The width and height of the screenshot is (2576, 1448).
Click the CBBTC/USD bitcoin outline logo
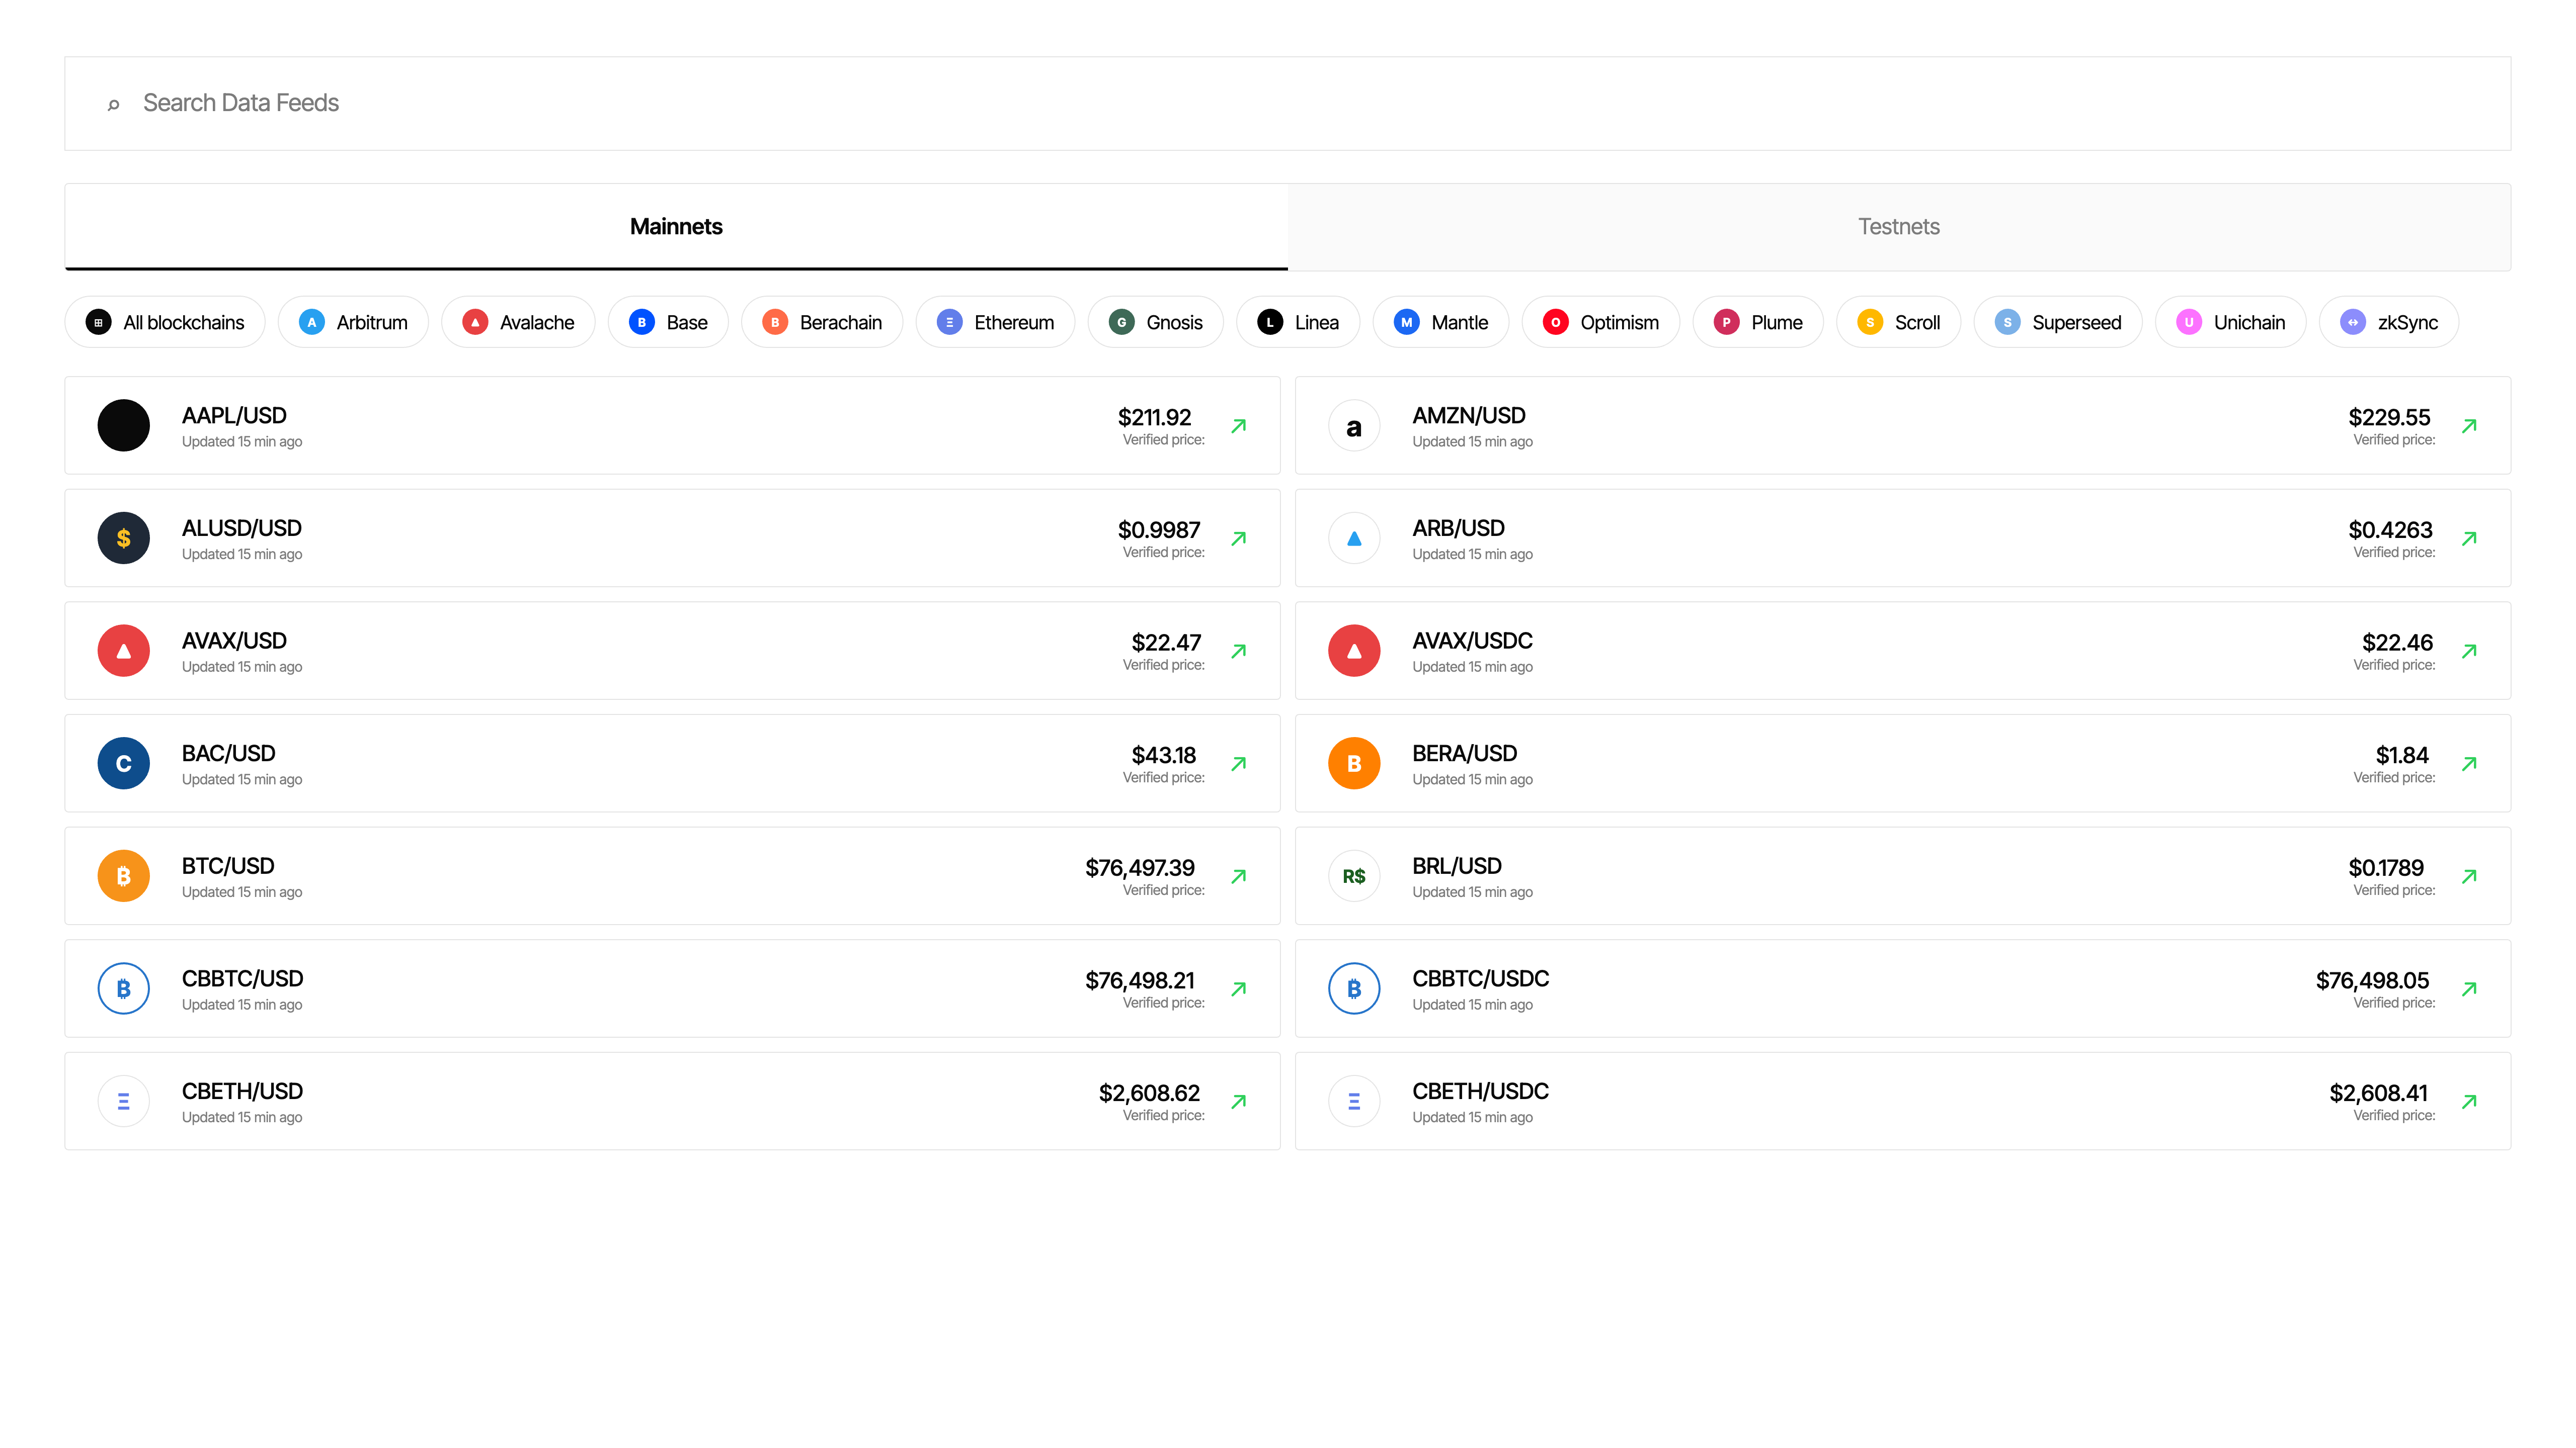coord(124,989)
